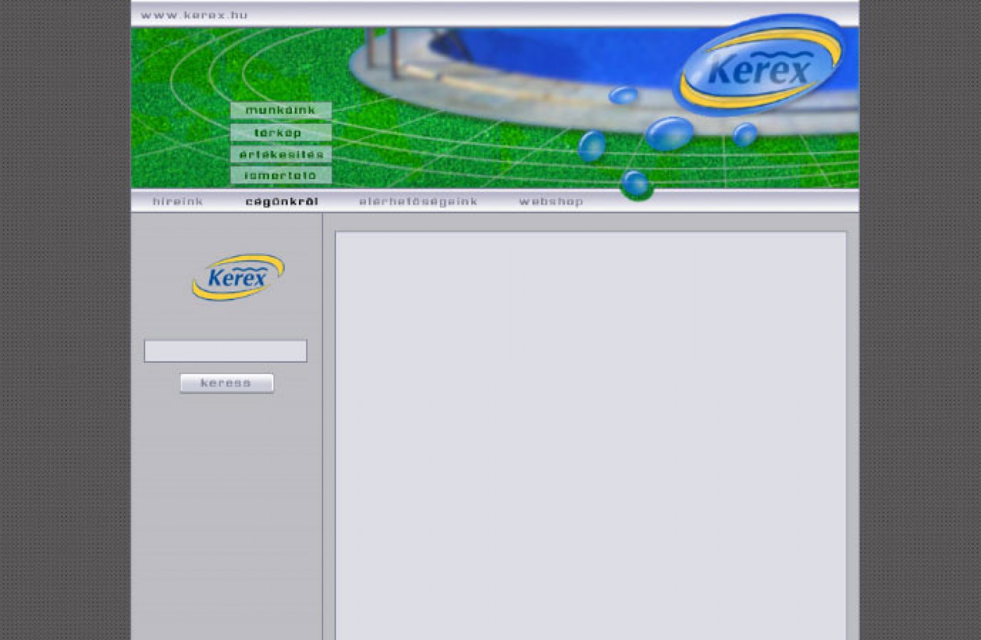Open the térkép banner button
This screenshot has width=981, height=640.
[x=281, y=133]
